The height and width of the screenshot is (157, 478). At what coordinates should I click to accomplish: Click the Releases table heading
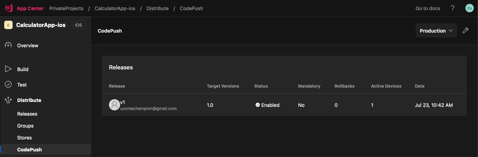click(x=121, y=67)
